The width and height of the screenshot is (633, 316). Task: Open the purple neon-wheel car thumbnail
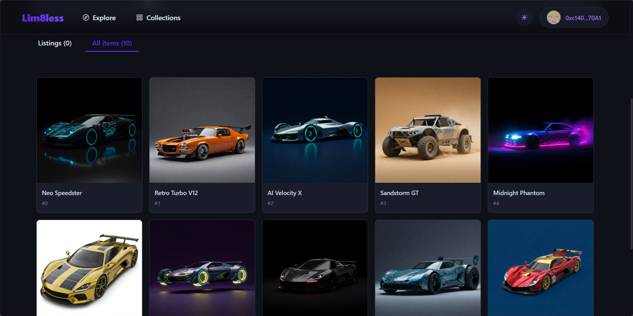[202, 268]
